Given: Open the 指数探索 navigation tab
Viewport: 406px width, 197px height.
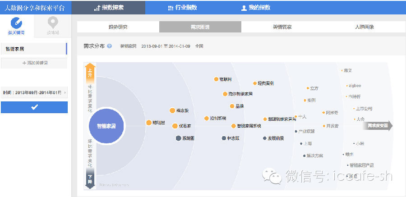Looking at the screenshot, I should click(x=109, y=8).
